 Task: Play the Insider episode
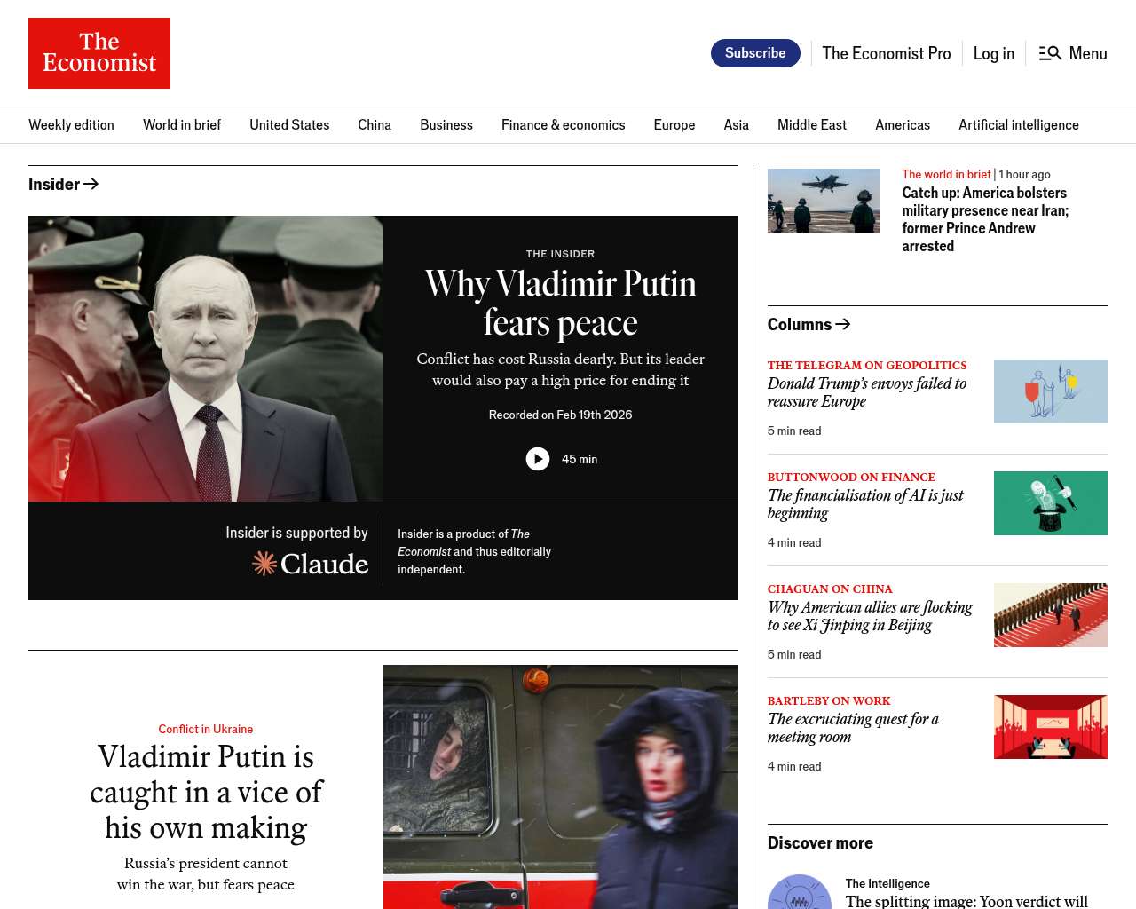coord(538,459)
